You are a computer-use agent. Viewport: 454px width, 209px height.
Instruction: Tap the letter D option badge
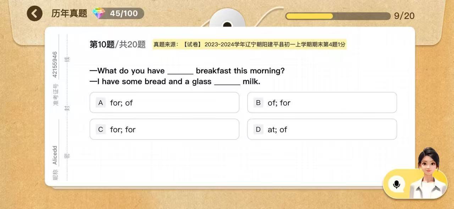(258, 129)
